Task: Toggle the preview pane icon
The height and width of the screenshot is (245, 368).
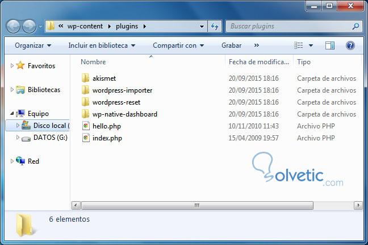Action: (330, 45)
